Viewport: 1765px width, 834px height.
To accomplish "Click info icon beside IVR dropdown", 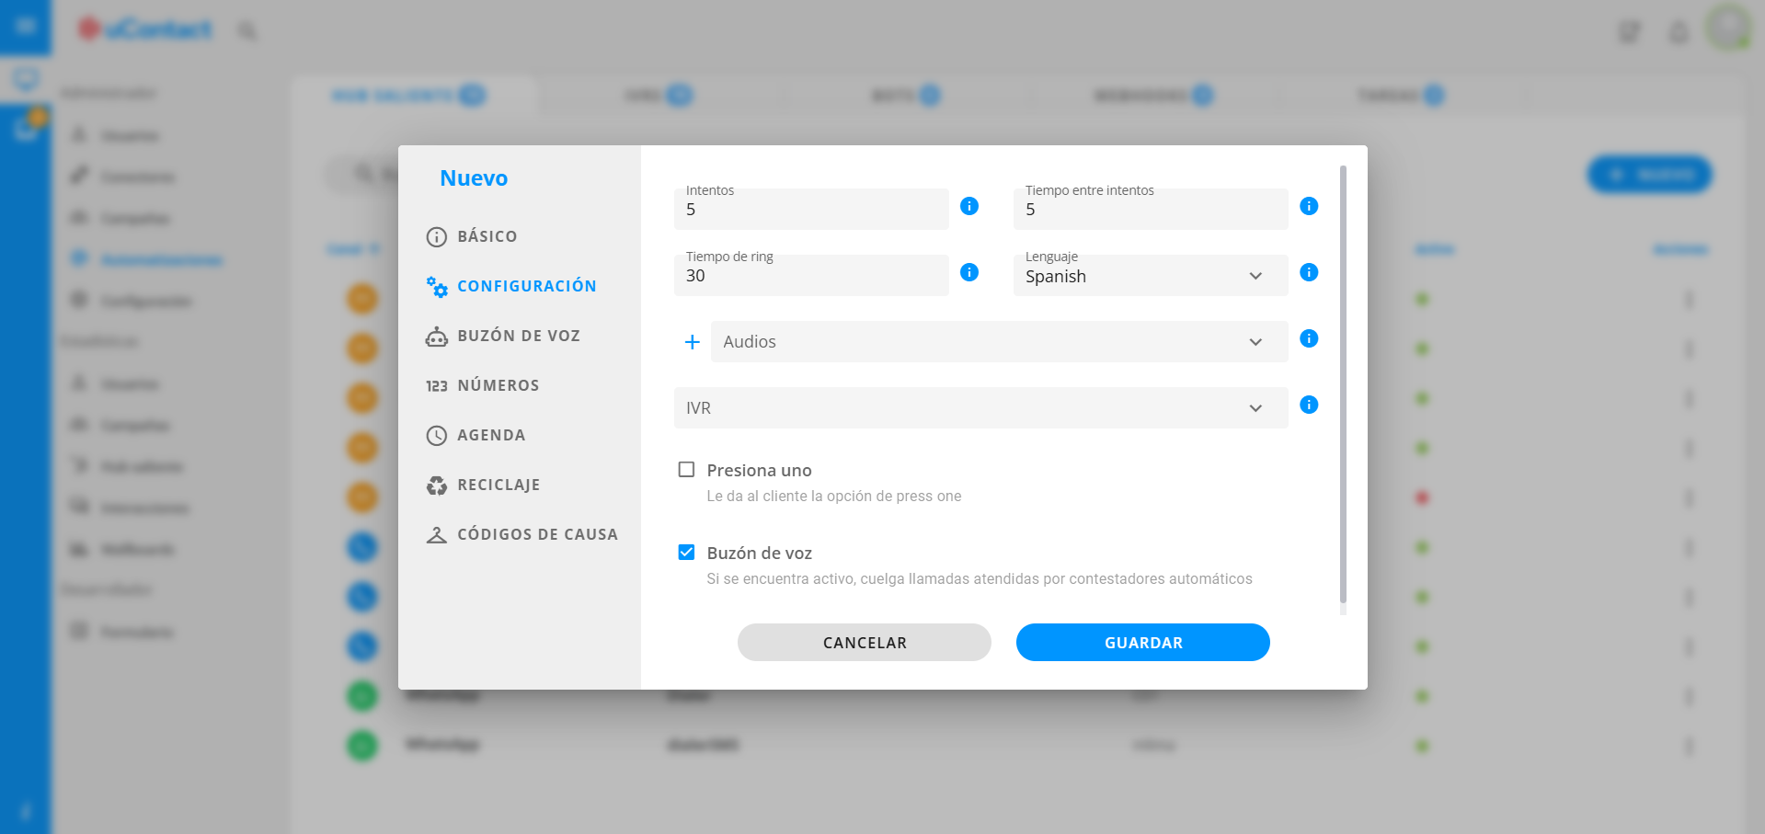I will click(1309, 405).
